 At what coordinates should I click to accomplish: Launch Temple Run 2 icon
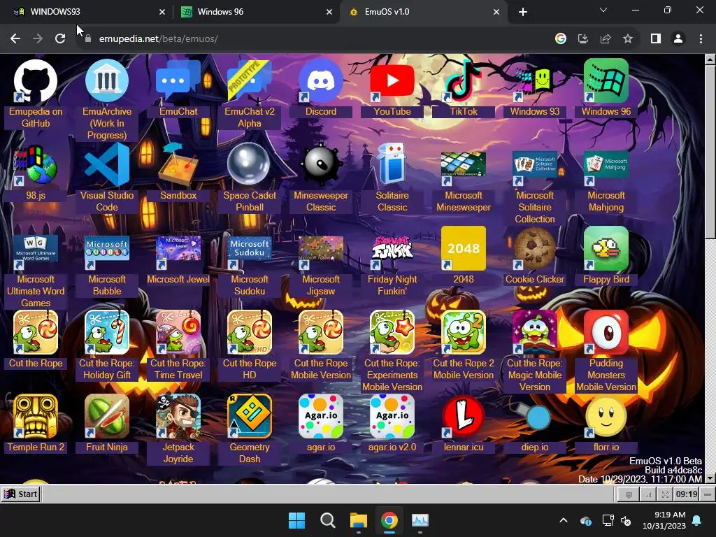tap(36, 417)
